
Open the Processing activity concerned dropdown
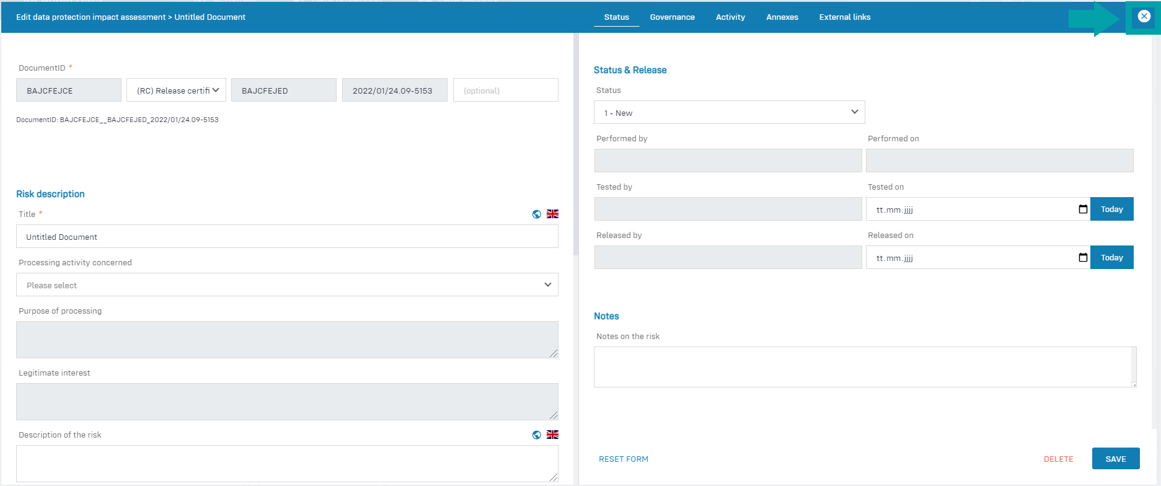(287, 285)
